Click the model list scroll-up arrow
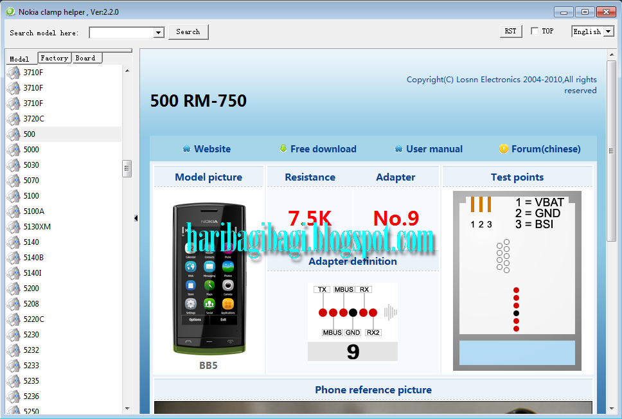622x419 pixels. (127, 71)
